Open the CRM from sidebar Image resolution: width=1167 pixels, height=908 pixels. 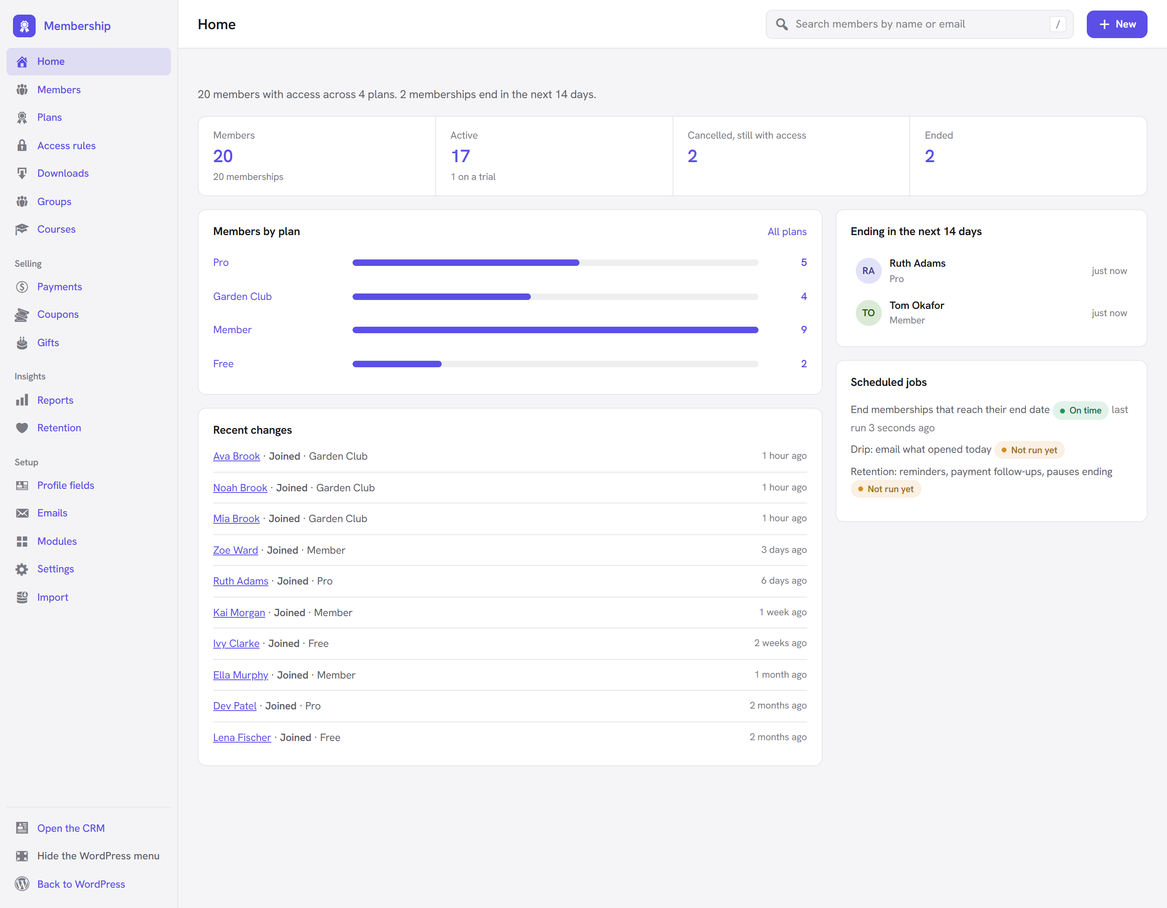89,828
